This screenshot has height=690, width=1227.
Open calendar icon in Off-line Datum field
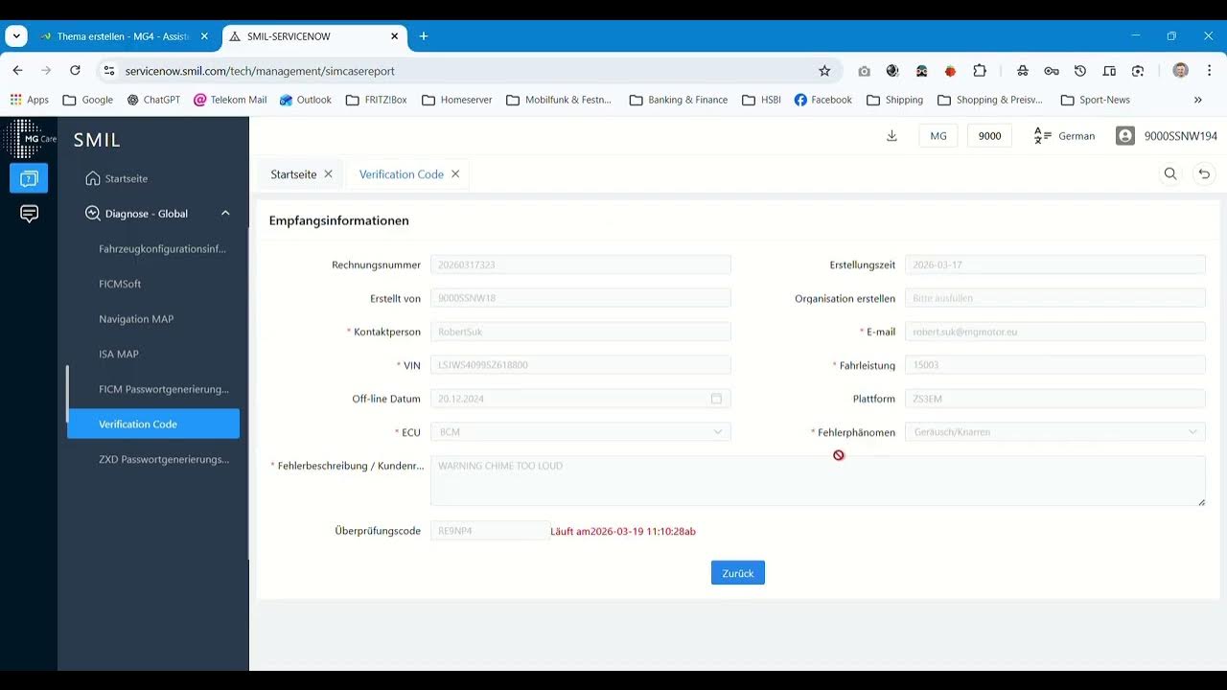pos(716,399)
